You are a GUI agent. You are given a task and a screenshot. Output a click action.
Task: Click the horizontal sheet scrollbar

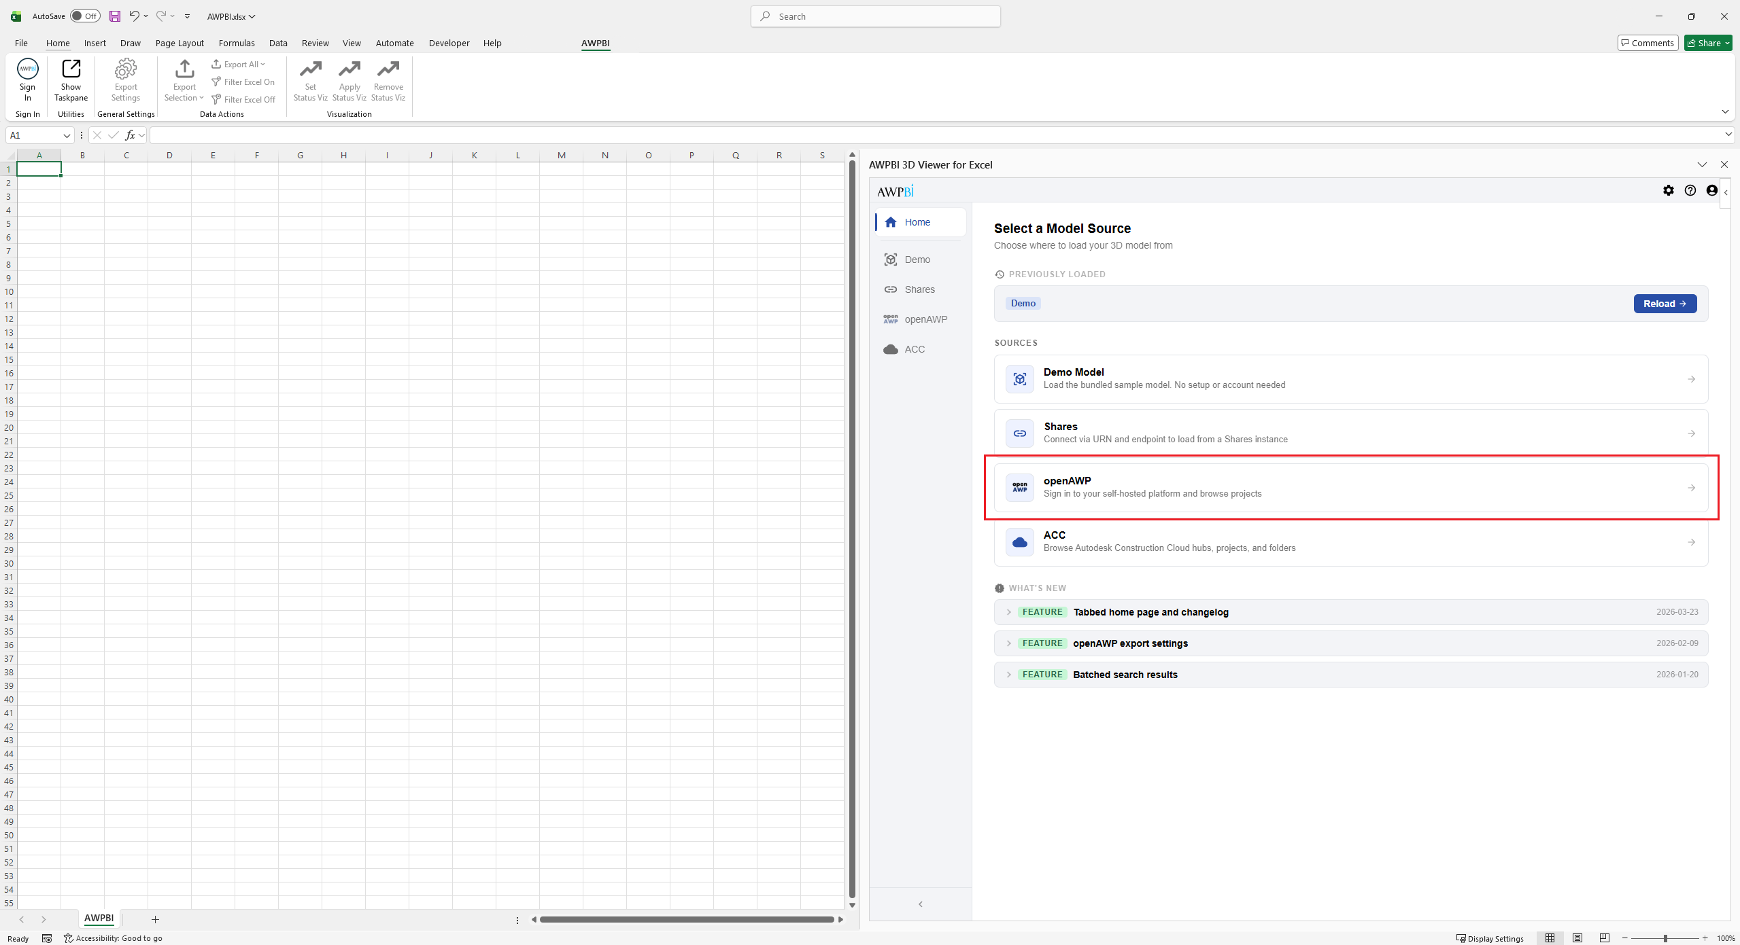tap(687, 919)
